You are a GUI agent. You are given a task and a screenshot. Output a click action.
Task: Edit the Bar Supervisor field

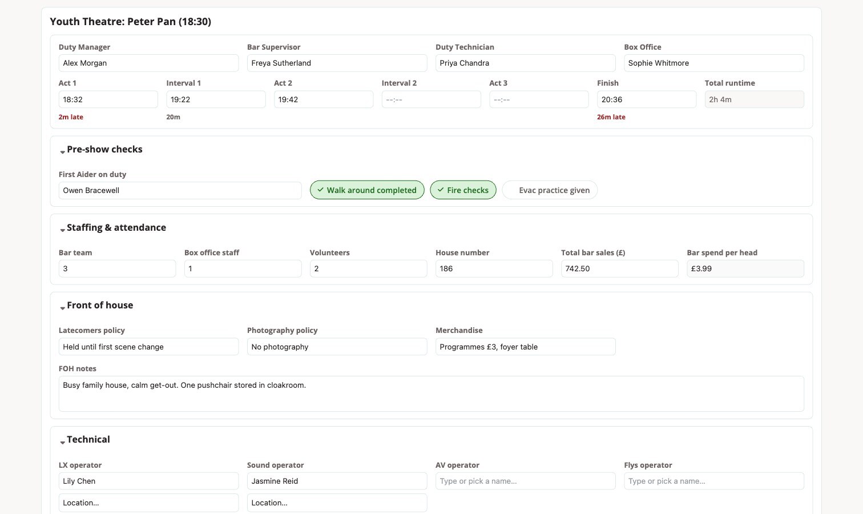pyautogui.click(x=337, y=63)
